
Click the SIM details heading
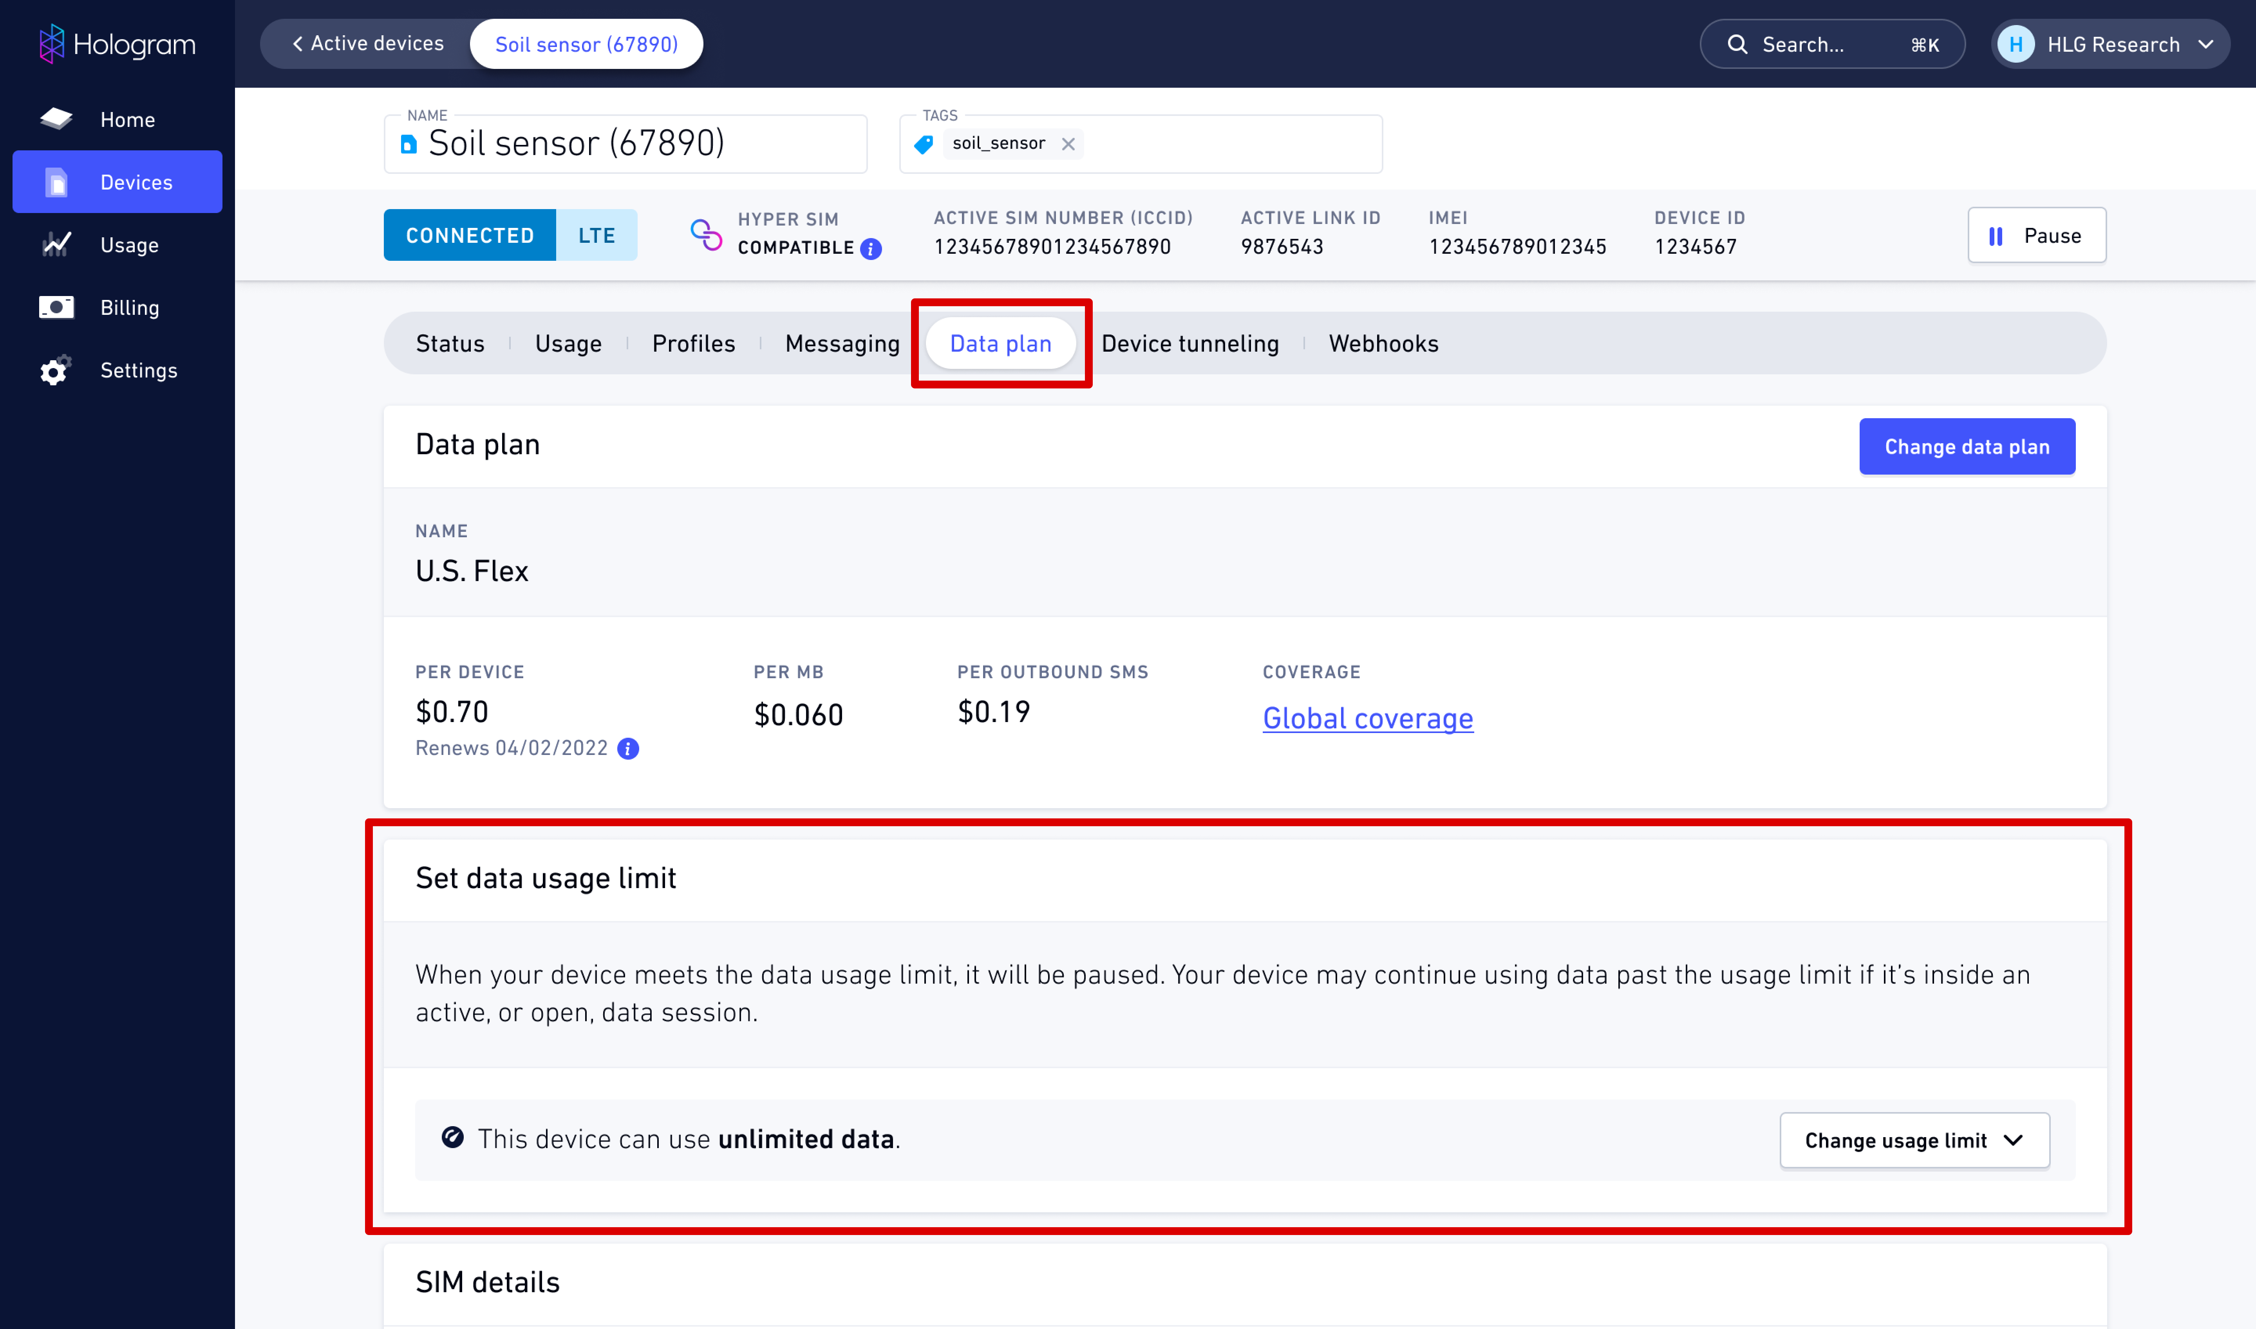coord(487,1282)
